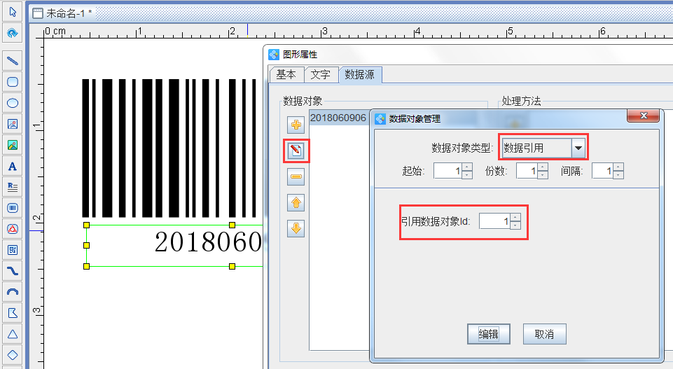Select the ellipse drawing tool
Image resolution: width=673 pixels, height=369 pixels.
tap(12, 103)
